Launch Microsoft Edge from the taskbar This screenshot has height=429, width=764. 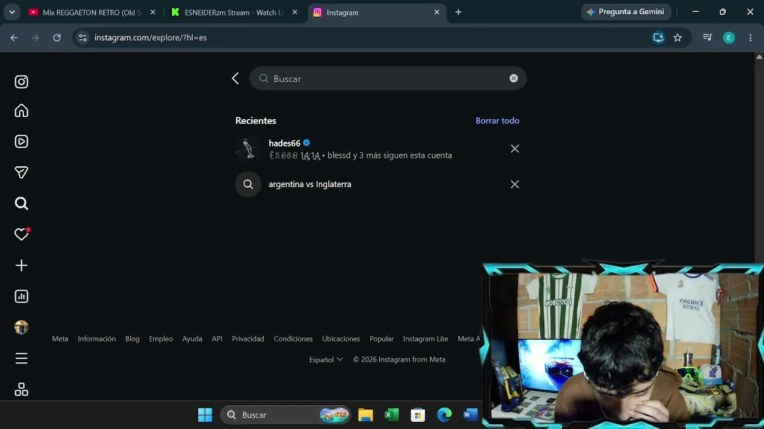pyautogui.click(x=444, y=415)
